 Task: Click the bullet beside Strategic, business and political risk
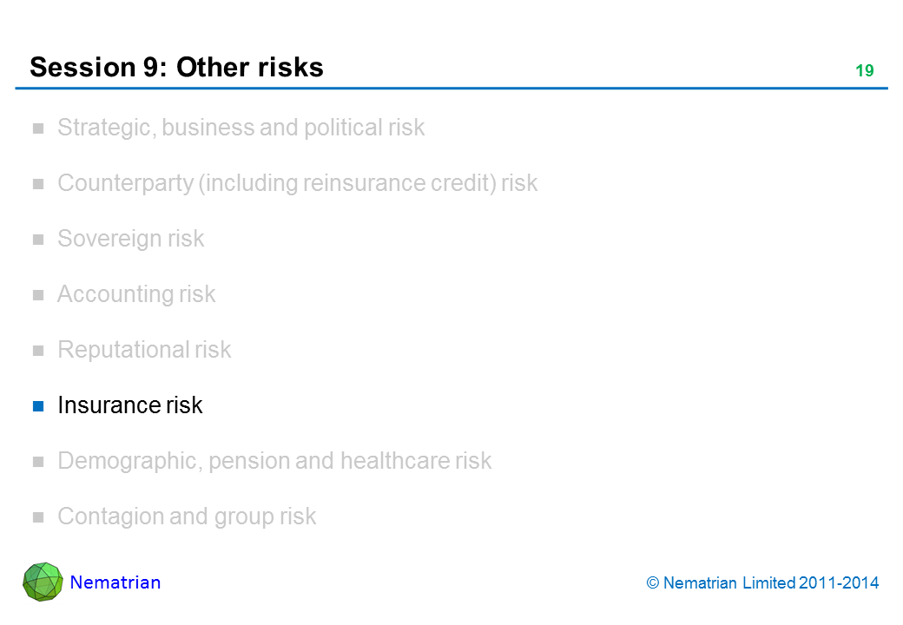tap(38, 128)
